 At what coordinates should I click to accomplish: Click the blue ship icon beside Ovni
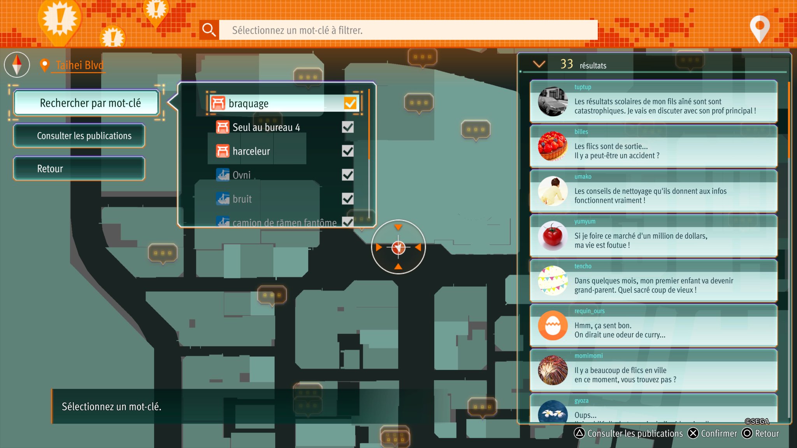223,175
